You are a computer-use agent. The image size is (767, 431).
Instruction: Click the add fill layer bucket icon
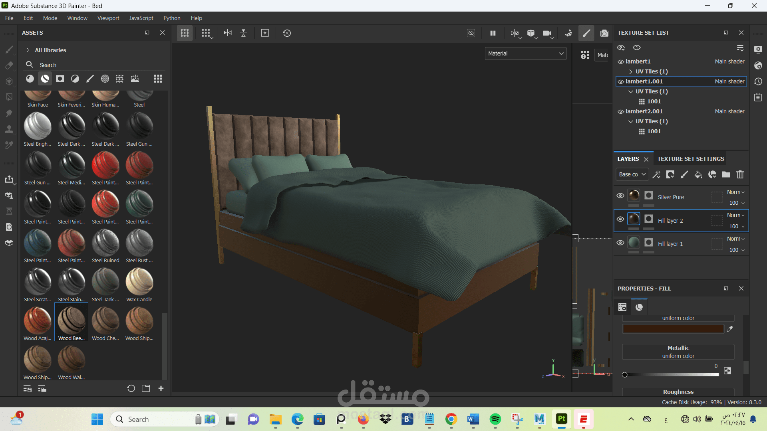(698, 174)
